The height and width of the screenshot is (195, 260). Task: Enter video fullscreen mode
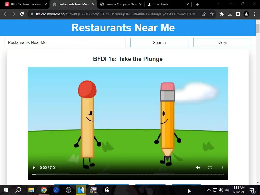pos(210,168)
